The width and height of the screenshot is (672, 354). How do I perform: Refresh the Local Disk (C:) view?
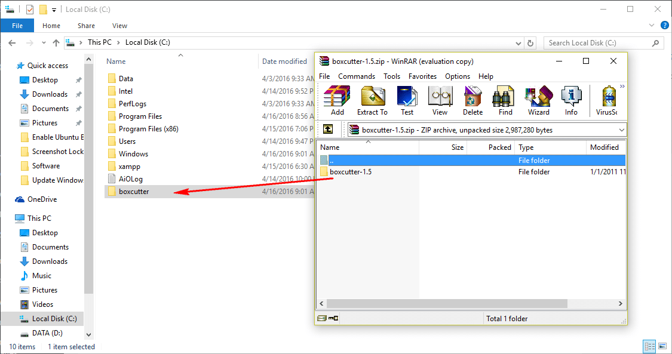coord(530,43)
